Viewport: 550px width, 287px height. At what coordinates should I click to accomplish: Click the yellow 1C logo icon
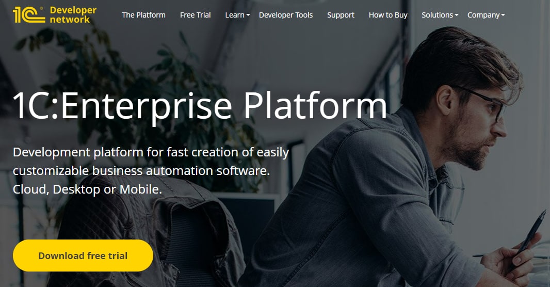pyautogui.click(x=29, y=15)
